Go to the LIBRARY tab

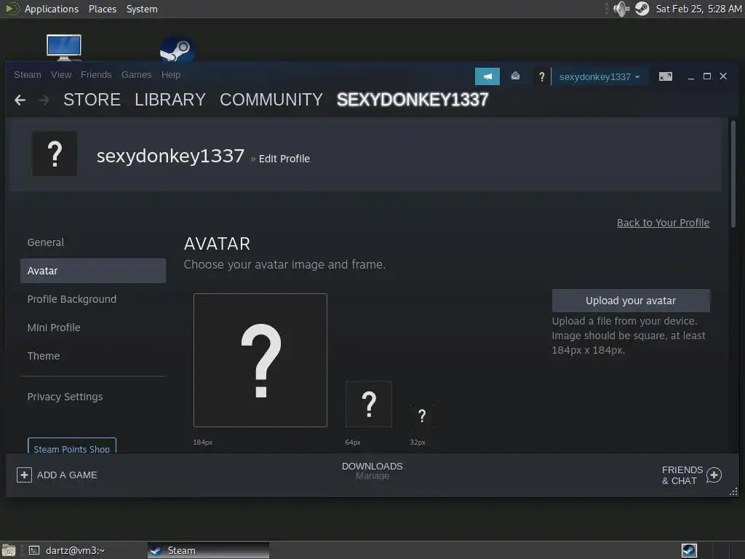point(170,100)
